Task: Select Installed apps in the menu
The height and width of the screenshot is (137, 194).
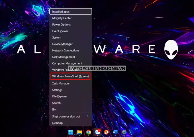Action: (71, 11)
